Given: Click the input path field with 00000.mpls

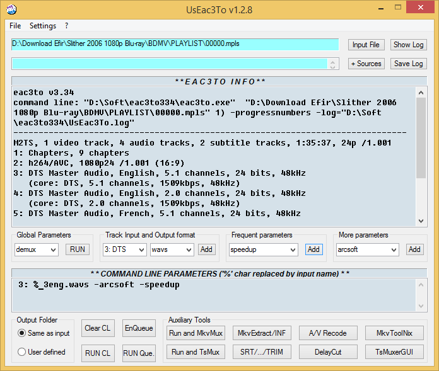Looking at the screenshot, I should point(175,44).
